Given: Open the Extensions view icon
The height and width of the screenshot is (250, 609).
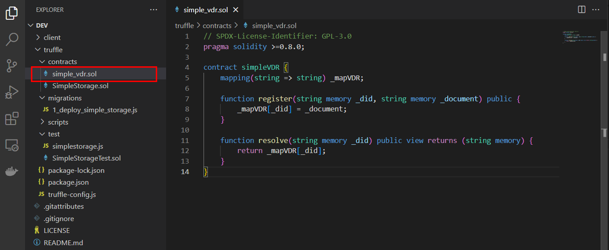Looking at the screenshot, I should pos(12,119).
